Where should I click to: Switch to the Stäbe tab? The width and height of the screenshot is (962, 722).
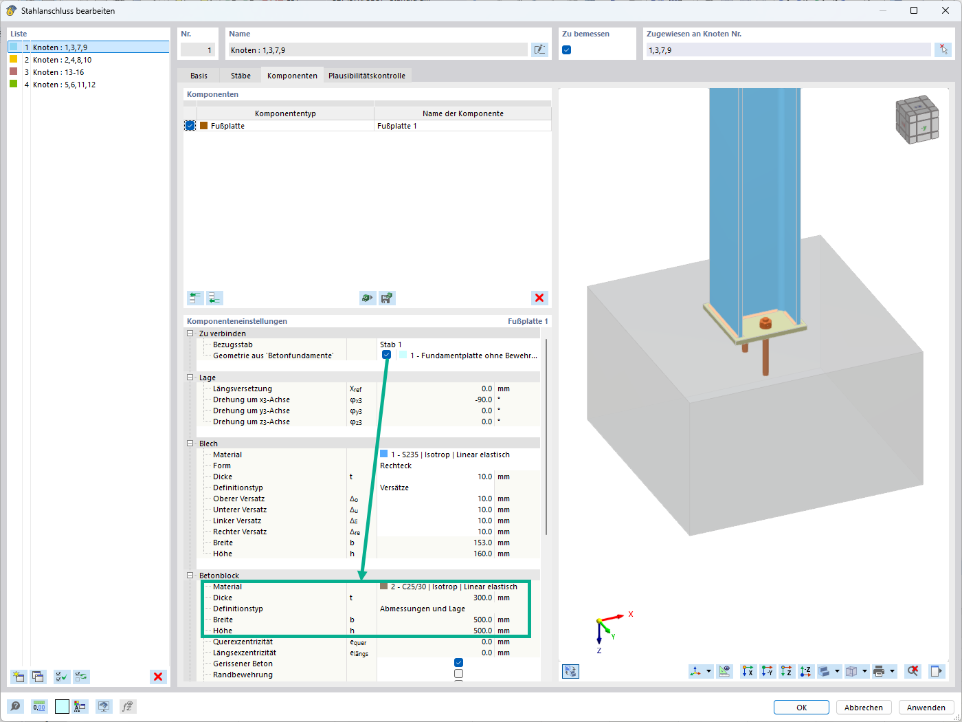point(240,76)
